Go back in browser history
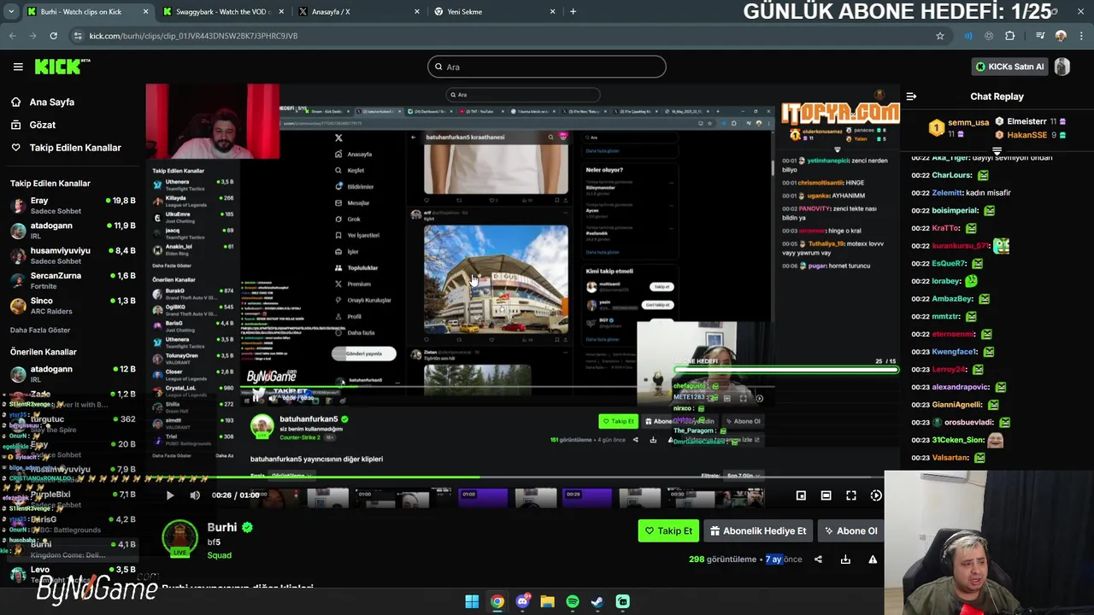1094x615 pixels. point(13,36)
